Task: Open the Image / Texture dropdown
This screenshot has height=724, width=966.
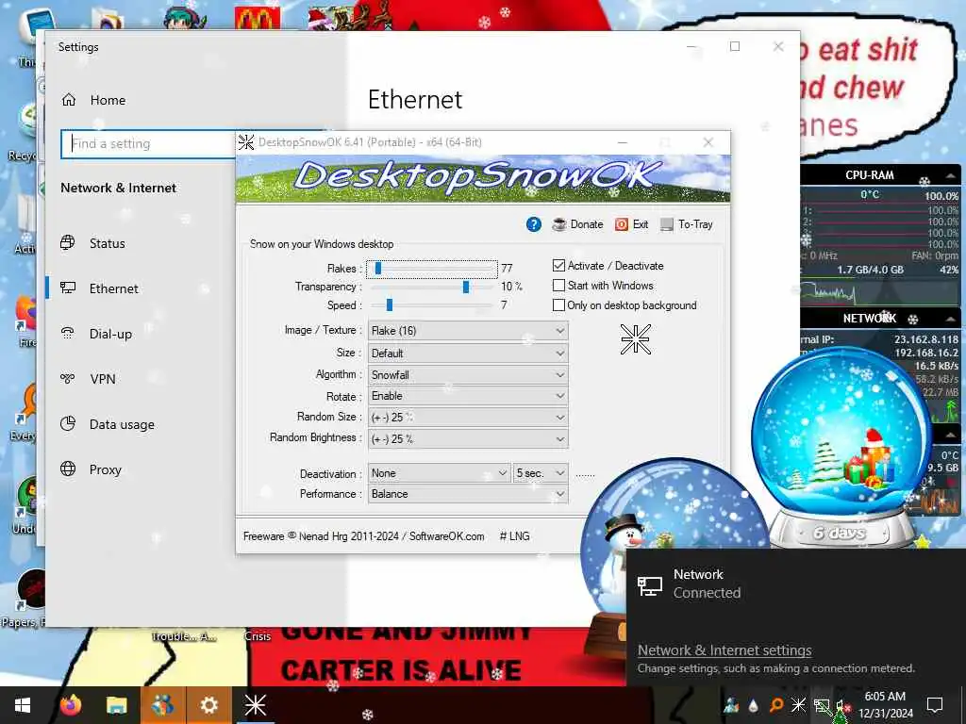Action: tap(468, 331)
